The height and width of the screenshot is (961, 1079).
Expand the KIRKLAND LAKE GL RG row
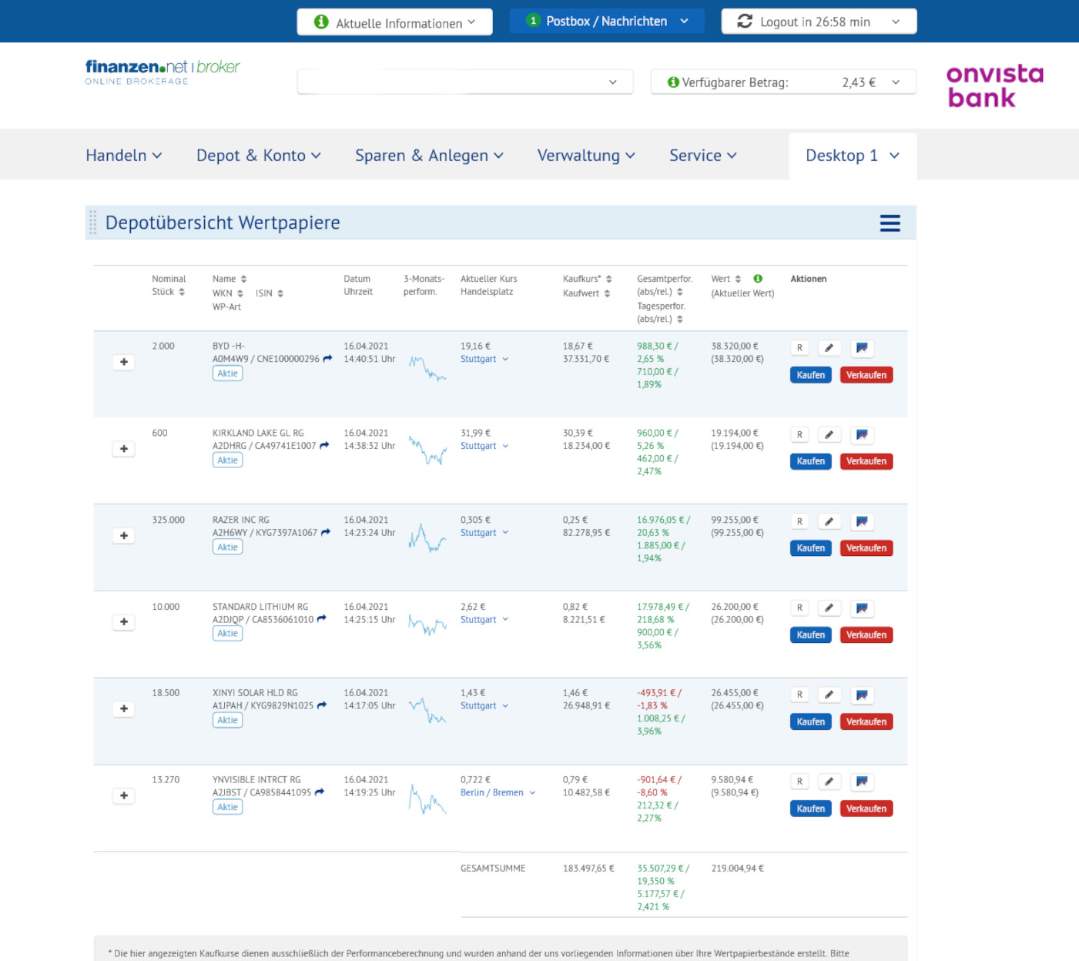click(x=124, y=449)
